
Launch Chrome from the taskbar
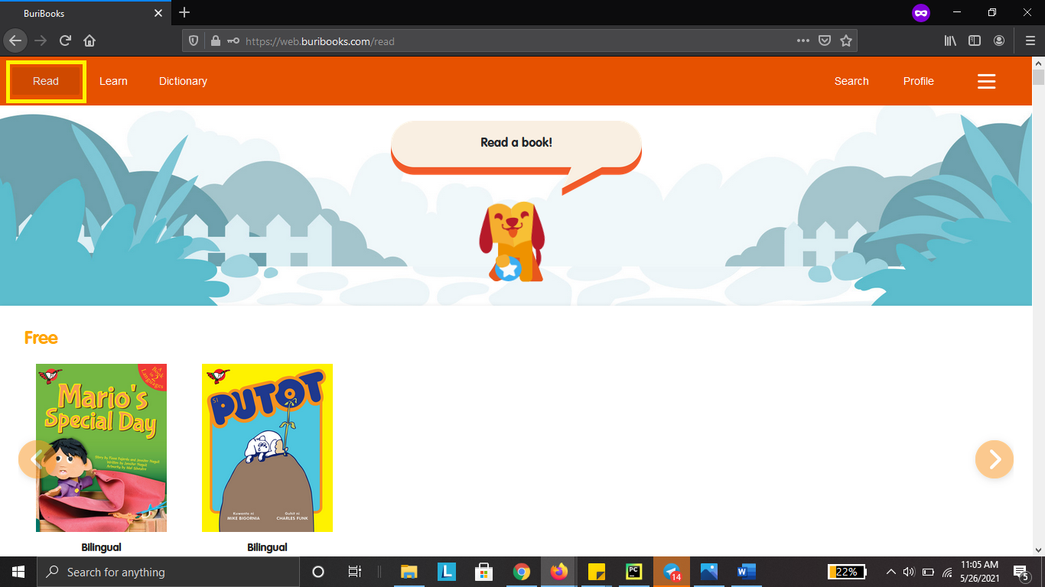click(522, 572)
